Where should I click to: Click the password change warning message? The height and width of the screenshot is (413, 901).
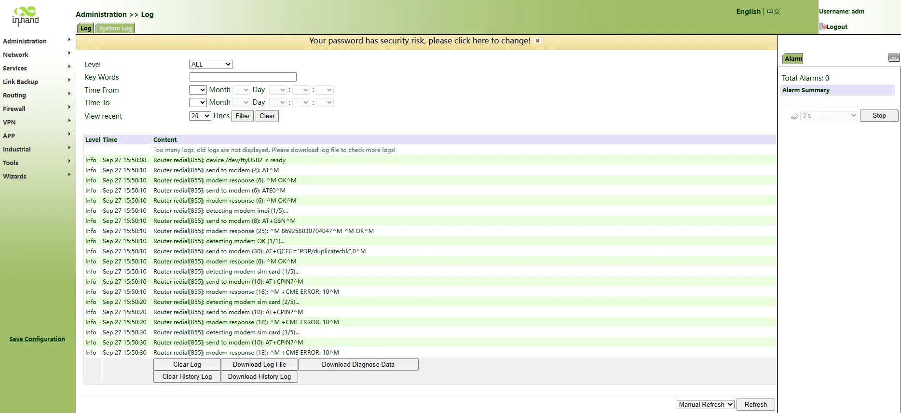(x=420, y=41)
